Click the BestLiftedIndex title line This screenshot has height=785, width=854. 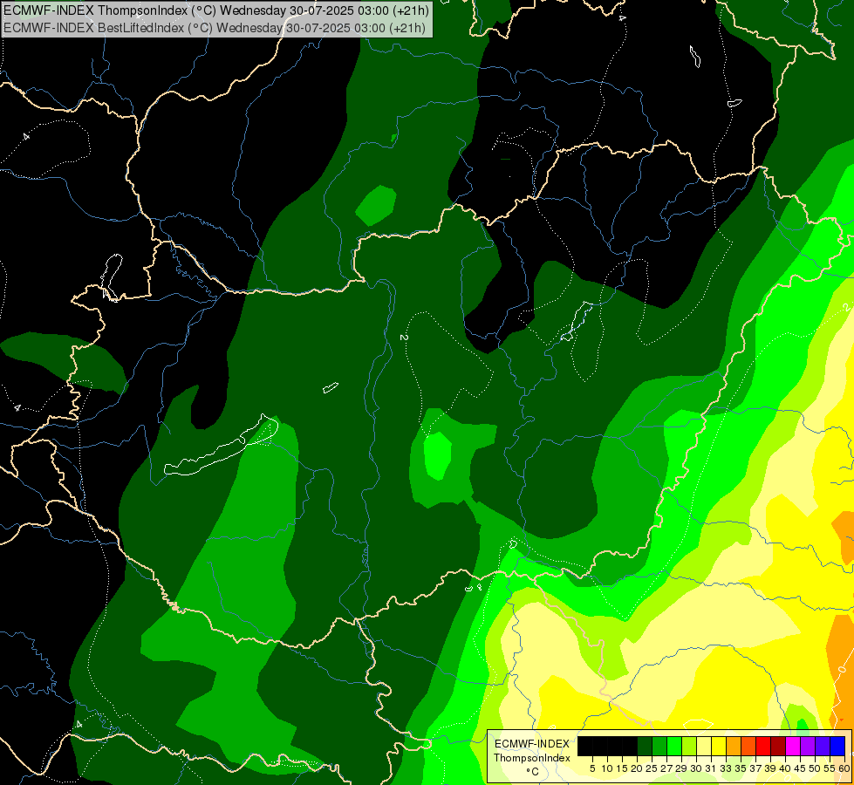[x=215, y=27]
